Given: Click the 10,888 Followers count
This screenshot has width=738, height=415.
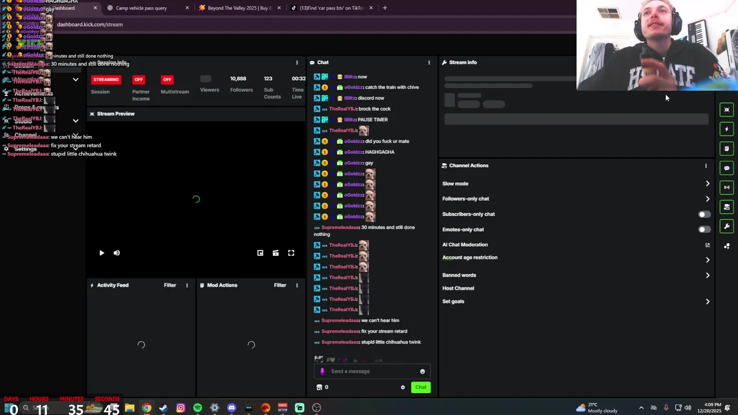Looking at the screenshot, I should click(x=238, y=78).
